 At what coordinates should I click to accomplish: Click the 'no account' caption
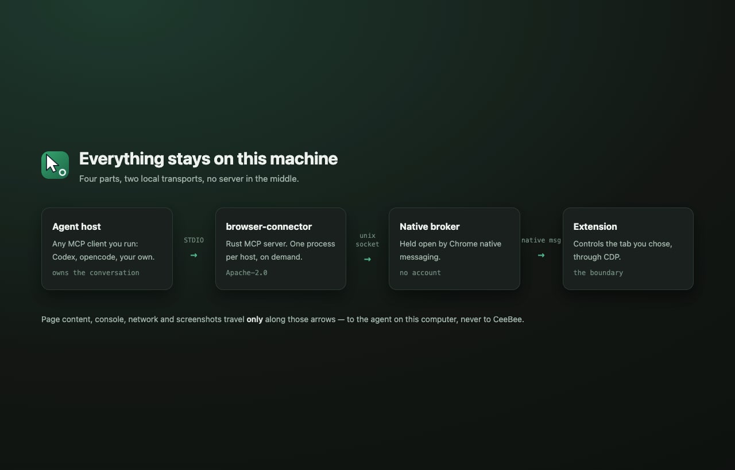[x=420, y=273]
